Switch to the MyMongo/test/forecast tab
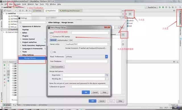 pos(70,11)
